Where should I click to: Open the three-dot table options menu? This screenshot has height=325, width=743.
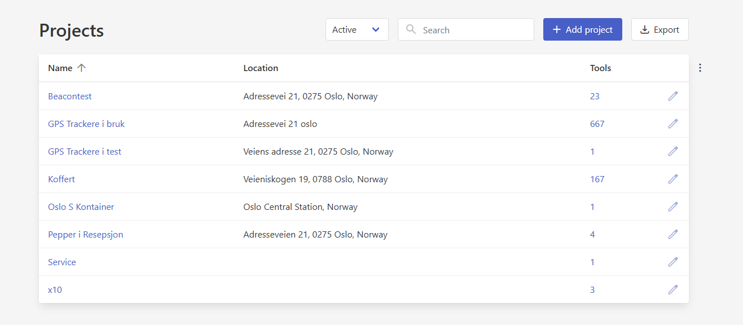700,68
